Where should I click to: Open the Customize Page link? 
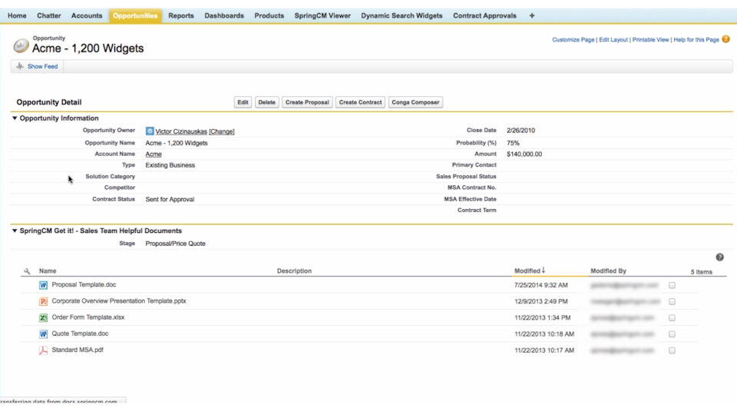573,39
